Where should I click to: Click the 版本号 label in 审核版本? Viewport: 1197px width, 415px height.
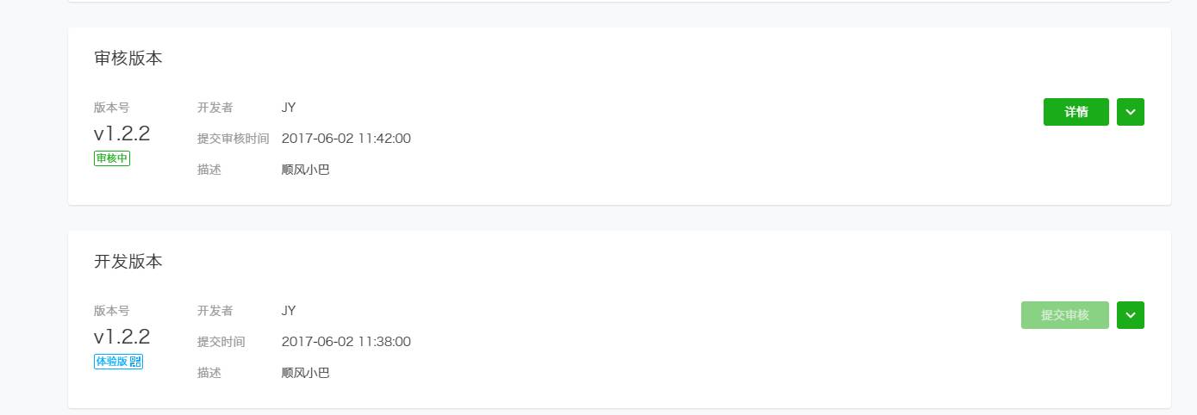(112, 108)
